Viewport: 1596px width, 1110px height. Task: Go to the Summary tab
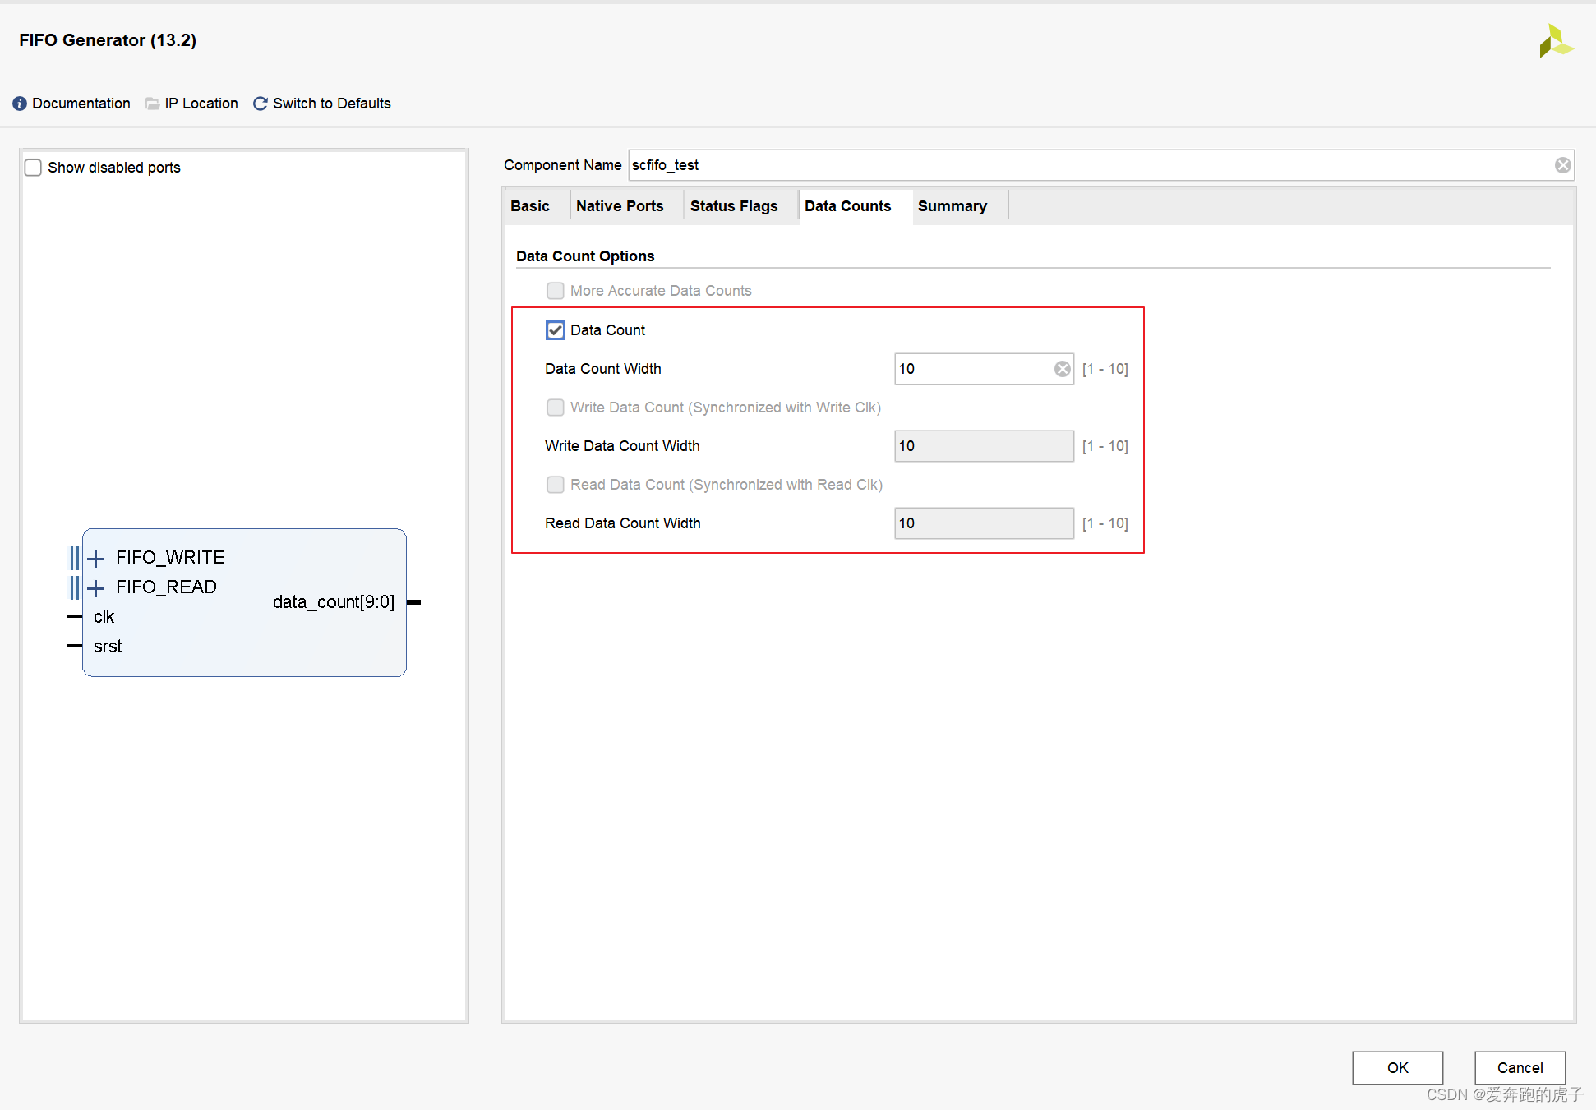(952, 206)
